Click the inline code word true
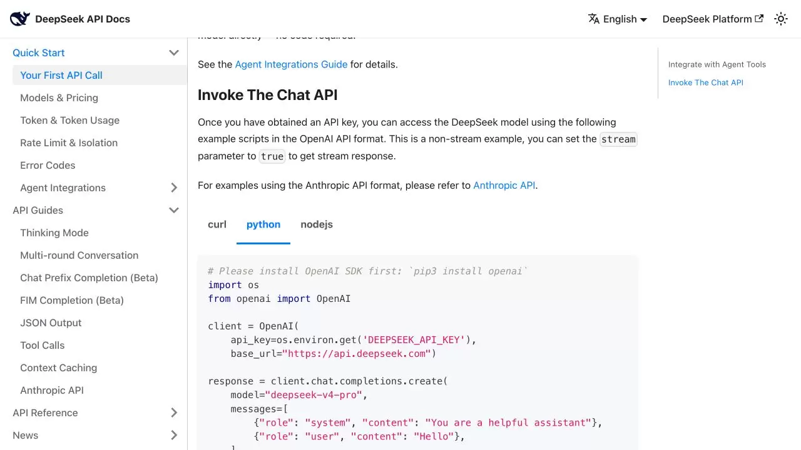The image size is (801, 450). [x=272, y=156]
